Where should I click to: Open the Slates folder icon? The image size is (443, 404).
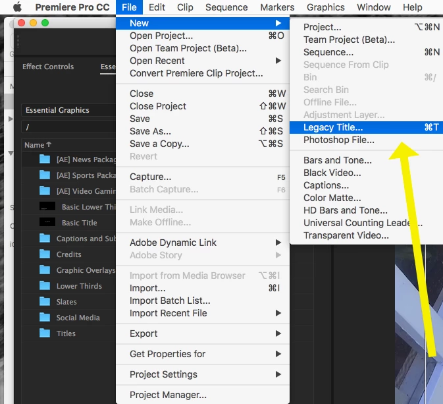pyautogui.click(x=45, y=302)
